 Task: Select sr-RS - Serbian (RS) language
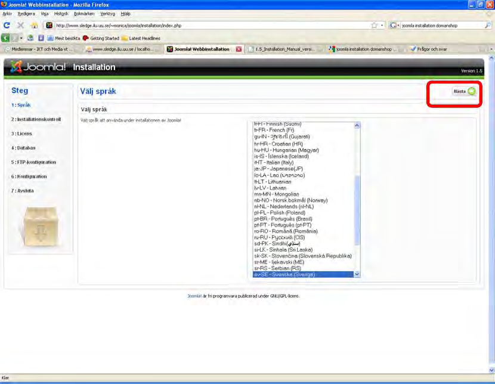[303, 268]
